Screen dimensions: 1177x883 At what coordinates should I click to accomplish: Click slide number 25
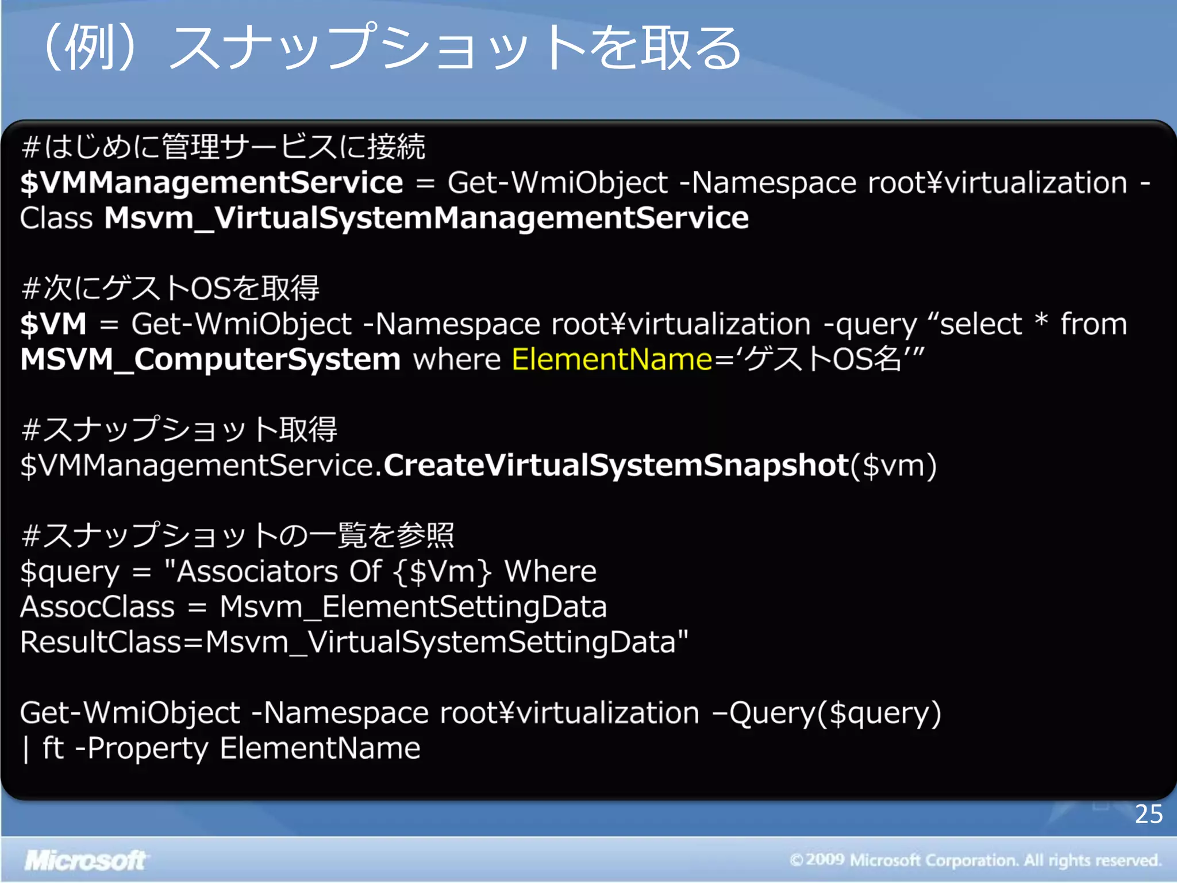click(1148, 814)
